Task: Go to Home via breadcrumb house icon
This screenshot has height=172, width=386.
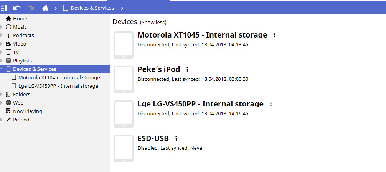Action: click(45, 8)
